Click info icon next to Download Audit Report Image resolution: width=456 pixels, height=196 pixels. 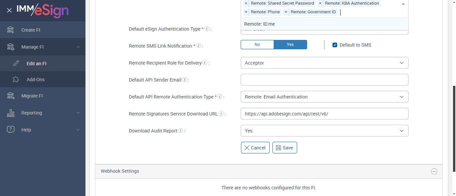point(181,131)
